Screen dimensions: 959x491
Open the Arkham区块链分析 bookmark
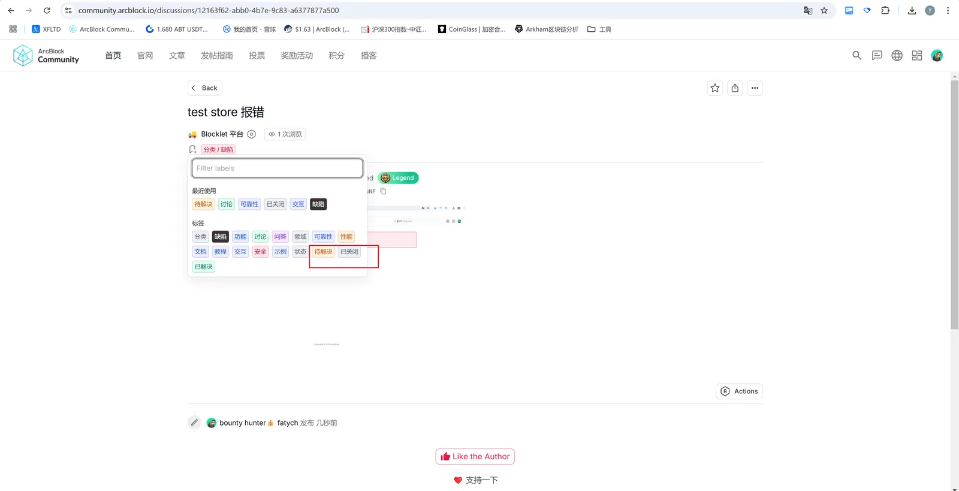(547, 29)
